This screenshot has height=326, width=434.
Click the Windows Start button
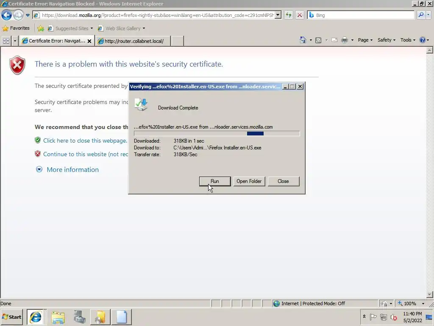(x=12, y=317)
